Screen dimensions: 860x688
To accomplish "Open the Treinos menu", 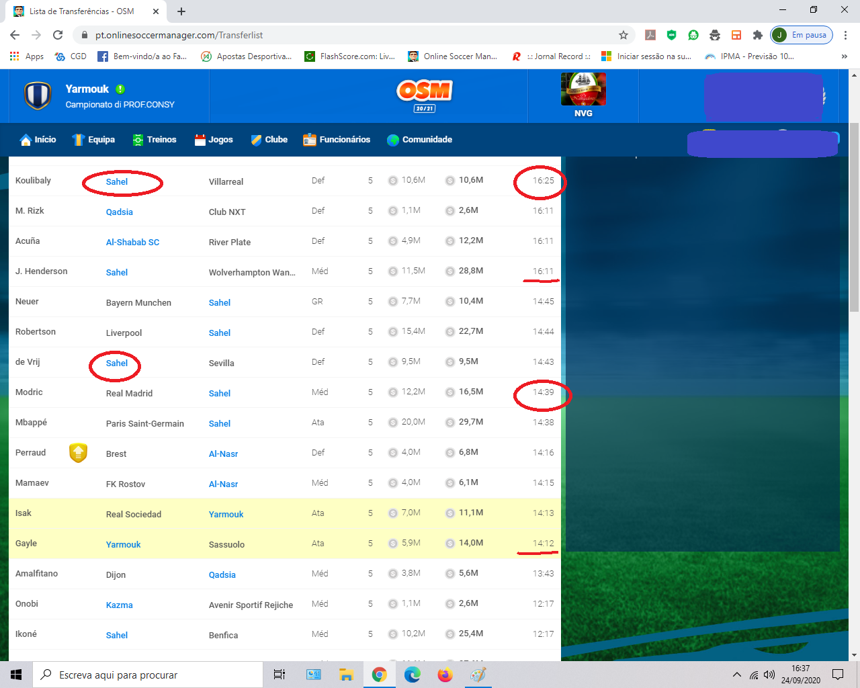I will tap(154, 140).
